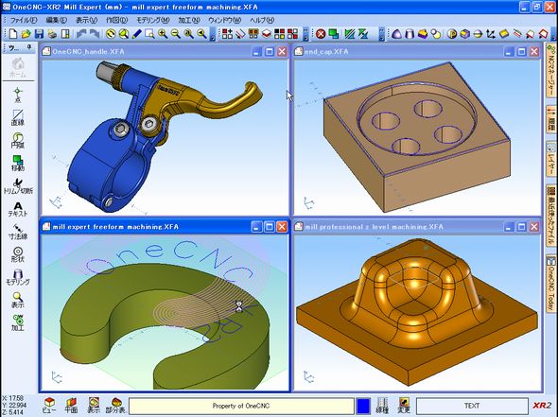Select the 寸法線 (dimension) tool
This screenshot has width=558, height=417.
18,232
